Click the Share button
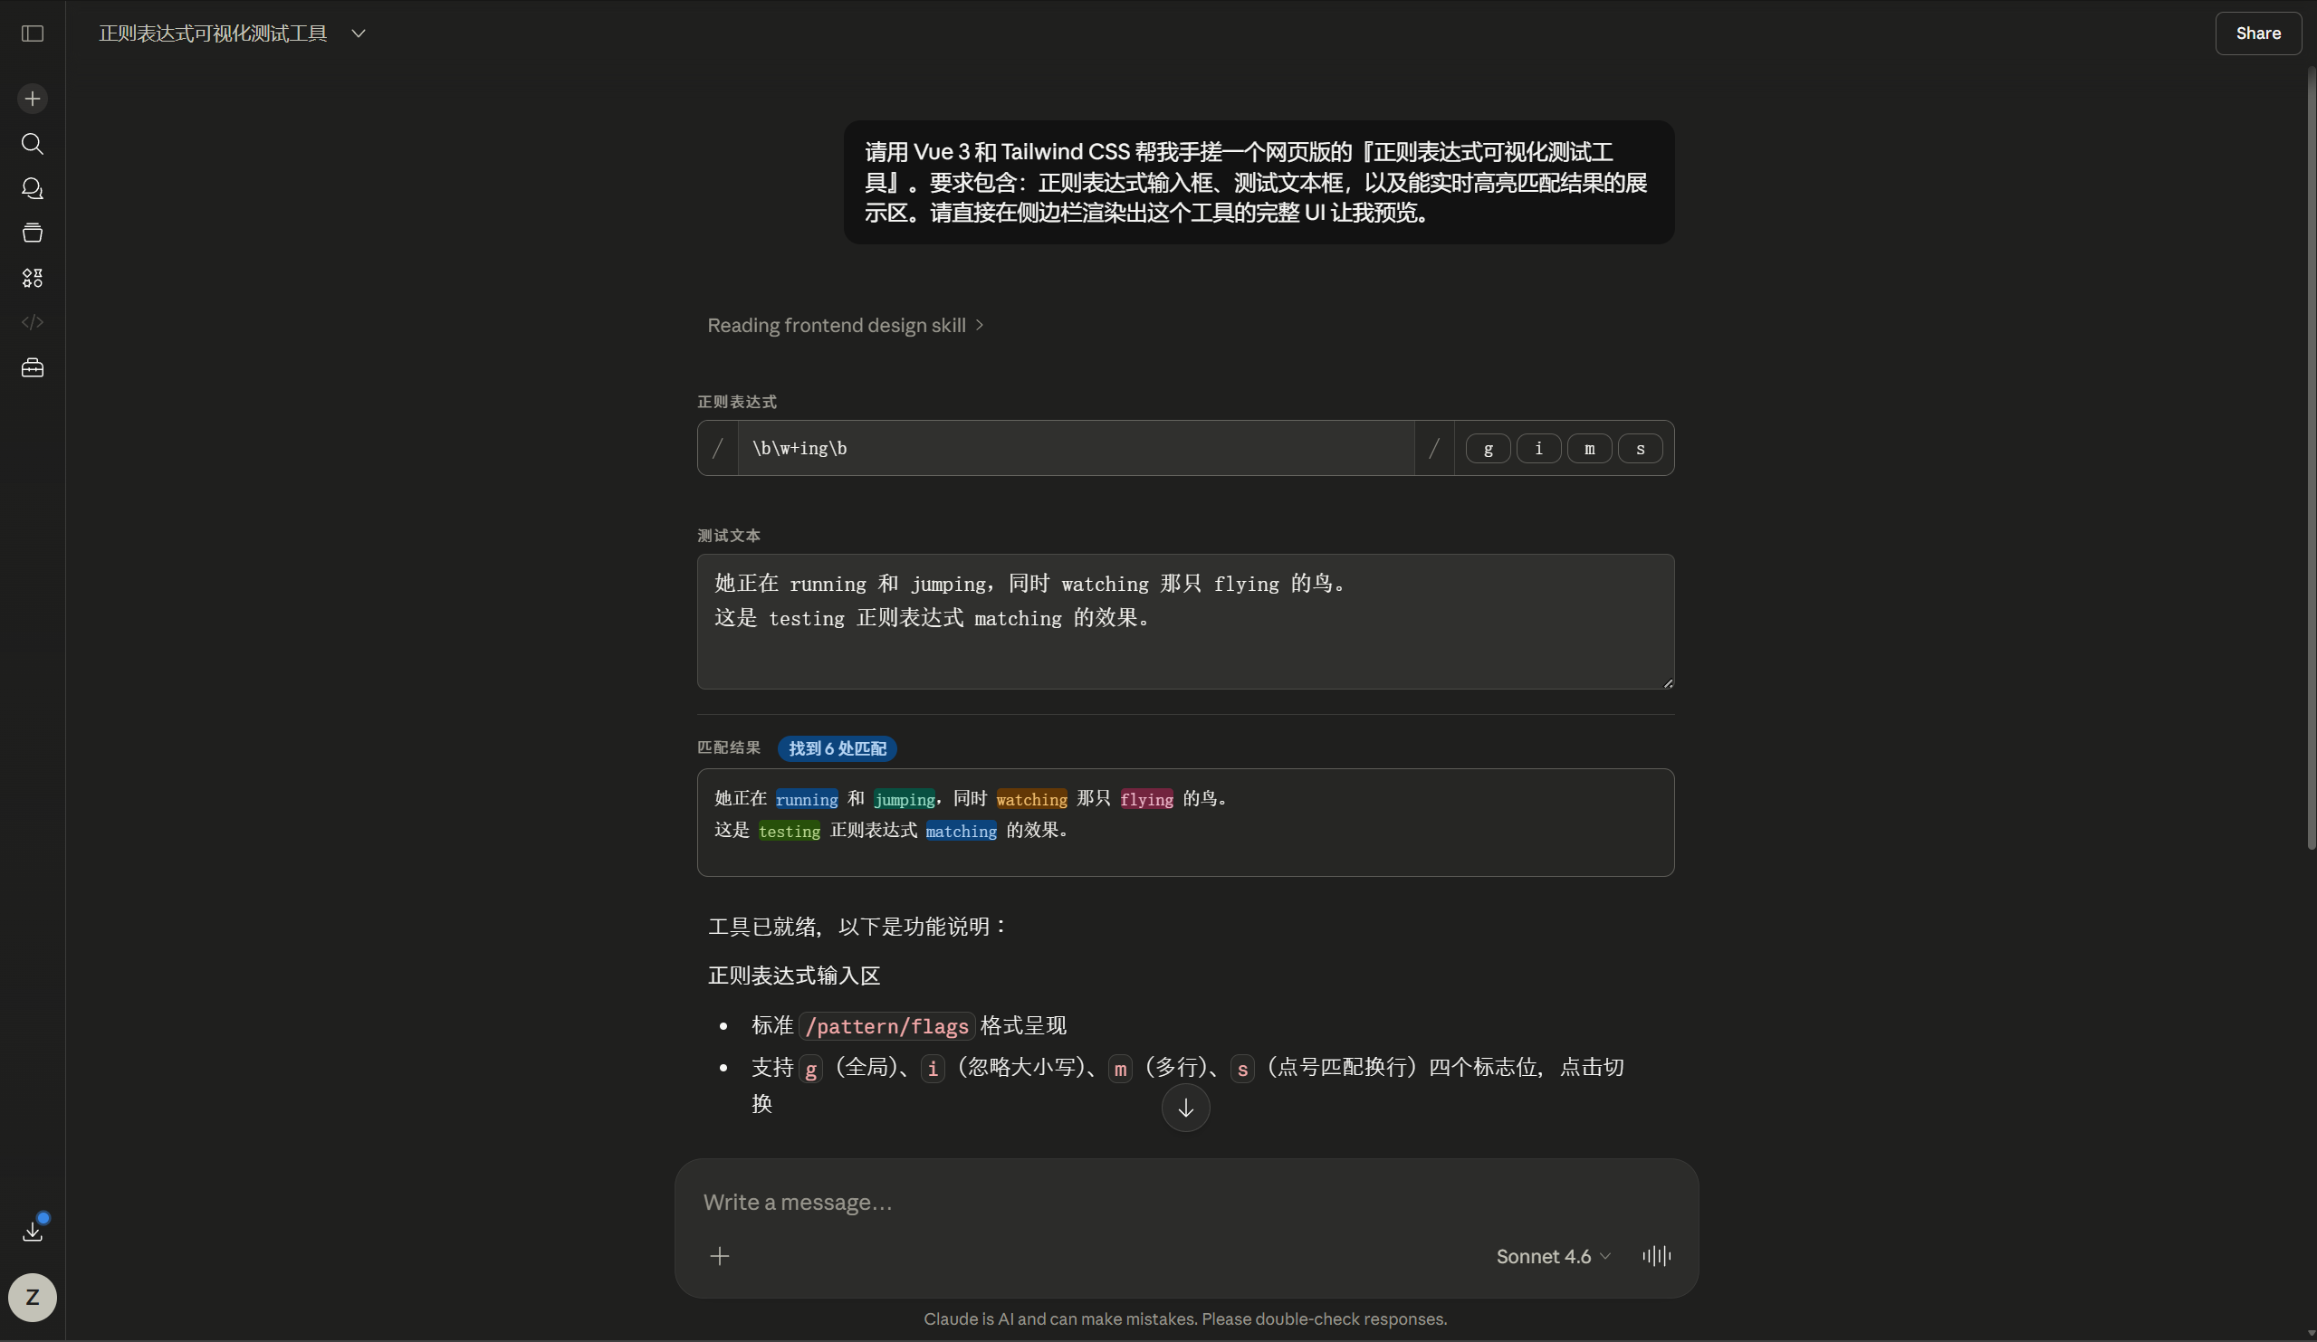Screen dimensions: 2317x1342 click(2257, 33)
